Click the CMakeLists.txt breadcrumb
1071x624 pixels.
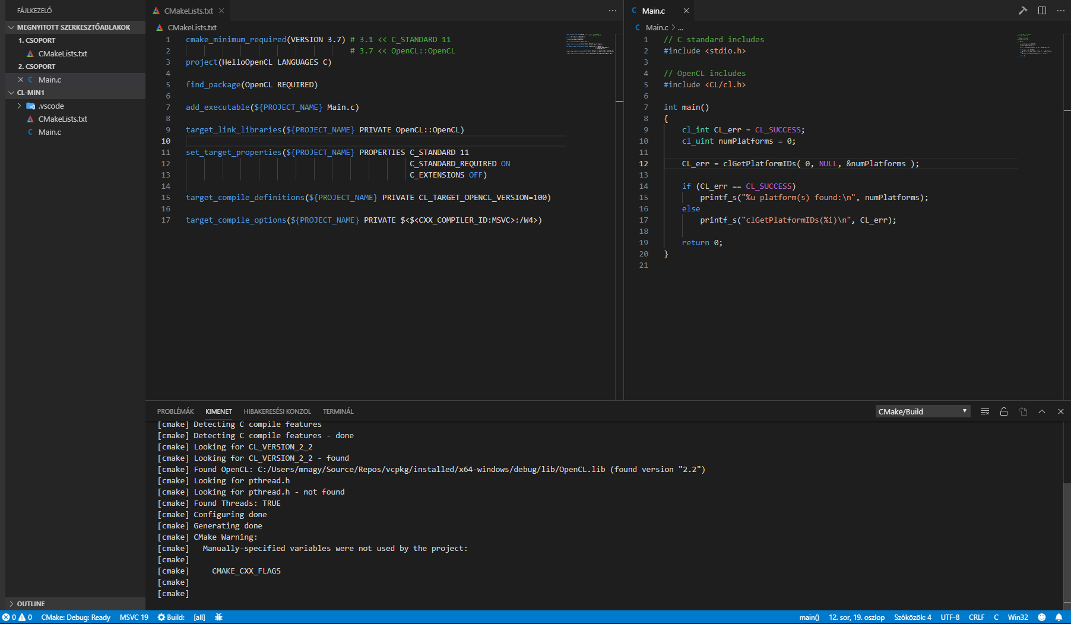pyautogui.click(x=192, y=27)
